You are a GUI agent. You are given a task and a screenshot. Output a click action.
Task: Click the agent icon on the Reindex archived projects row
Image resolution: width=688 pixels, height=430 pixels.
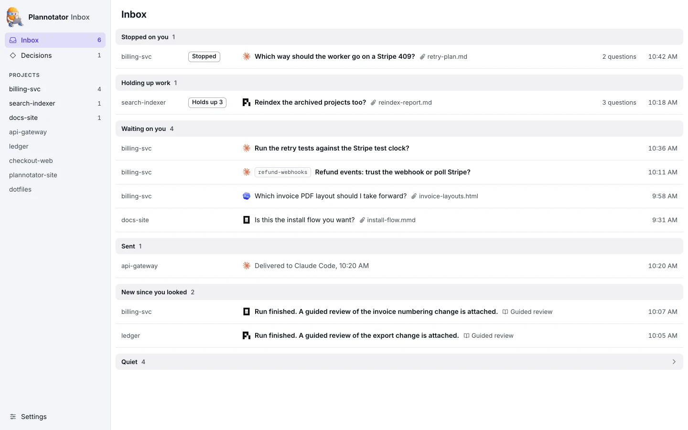coord(247,102)
